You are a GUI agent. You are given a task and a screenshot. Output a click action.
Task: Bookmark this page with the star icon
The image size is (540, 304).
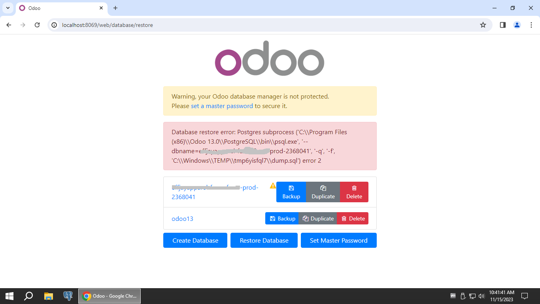pos(483,25)
